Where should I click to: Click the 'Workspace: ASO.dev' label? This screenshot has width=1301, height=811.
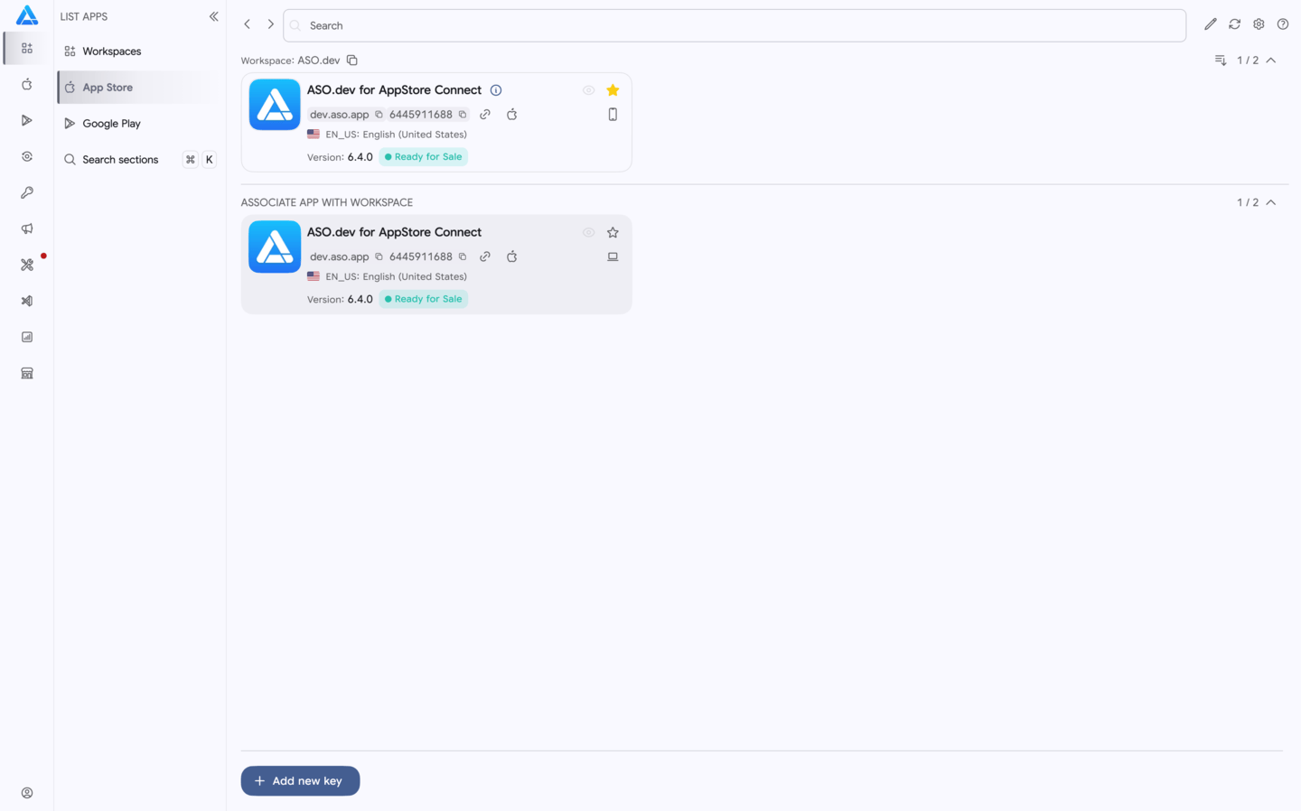coord(290,61)
